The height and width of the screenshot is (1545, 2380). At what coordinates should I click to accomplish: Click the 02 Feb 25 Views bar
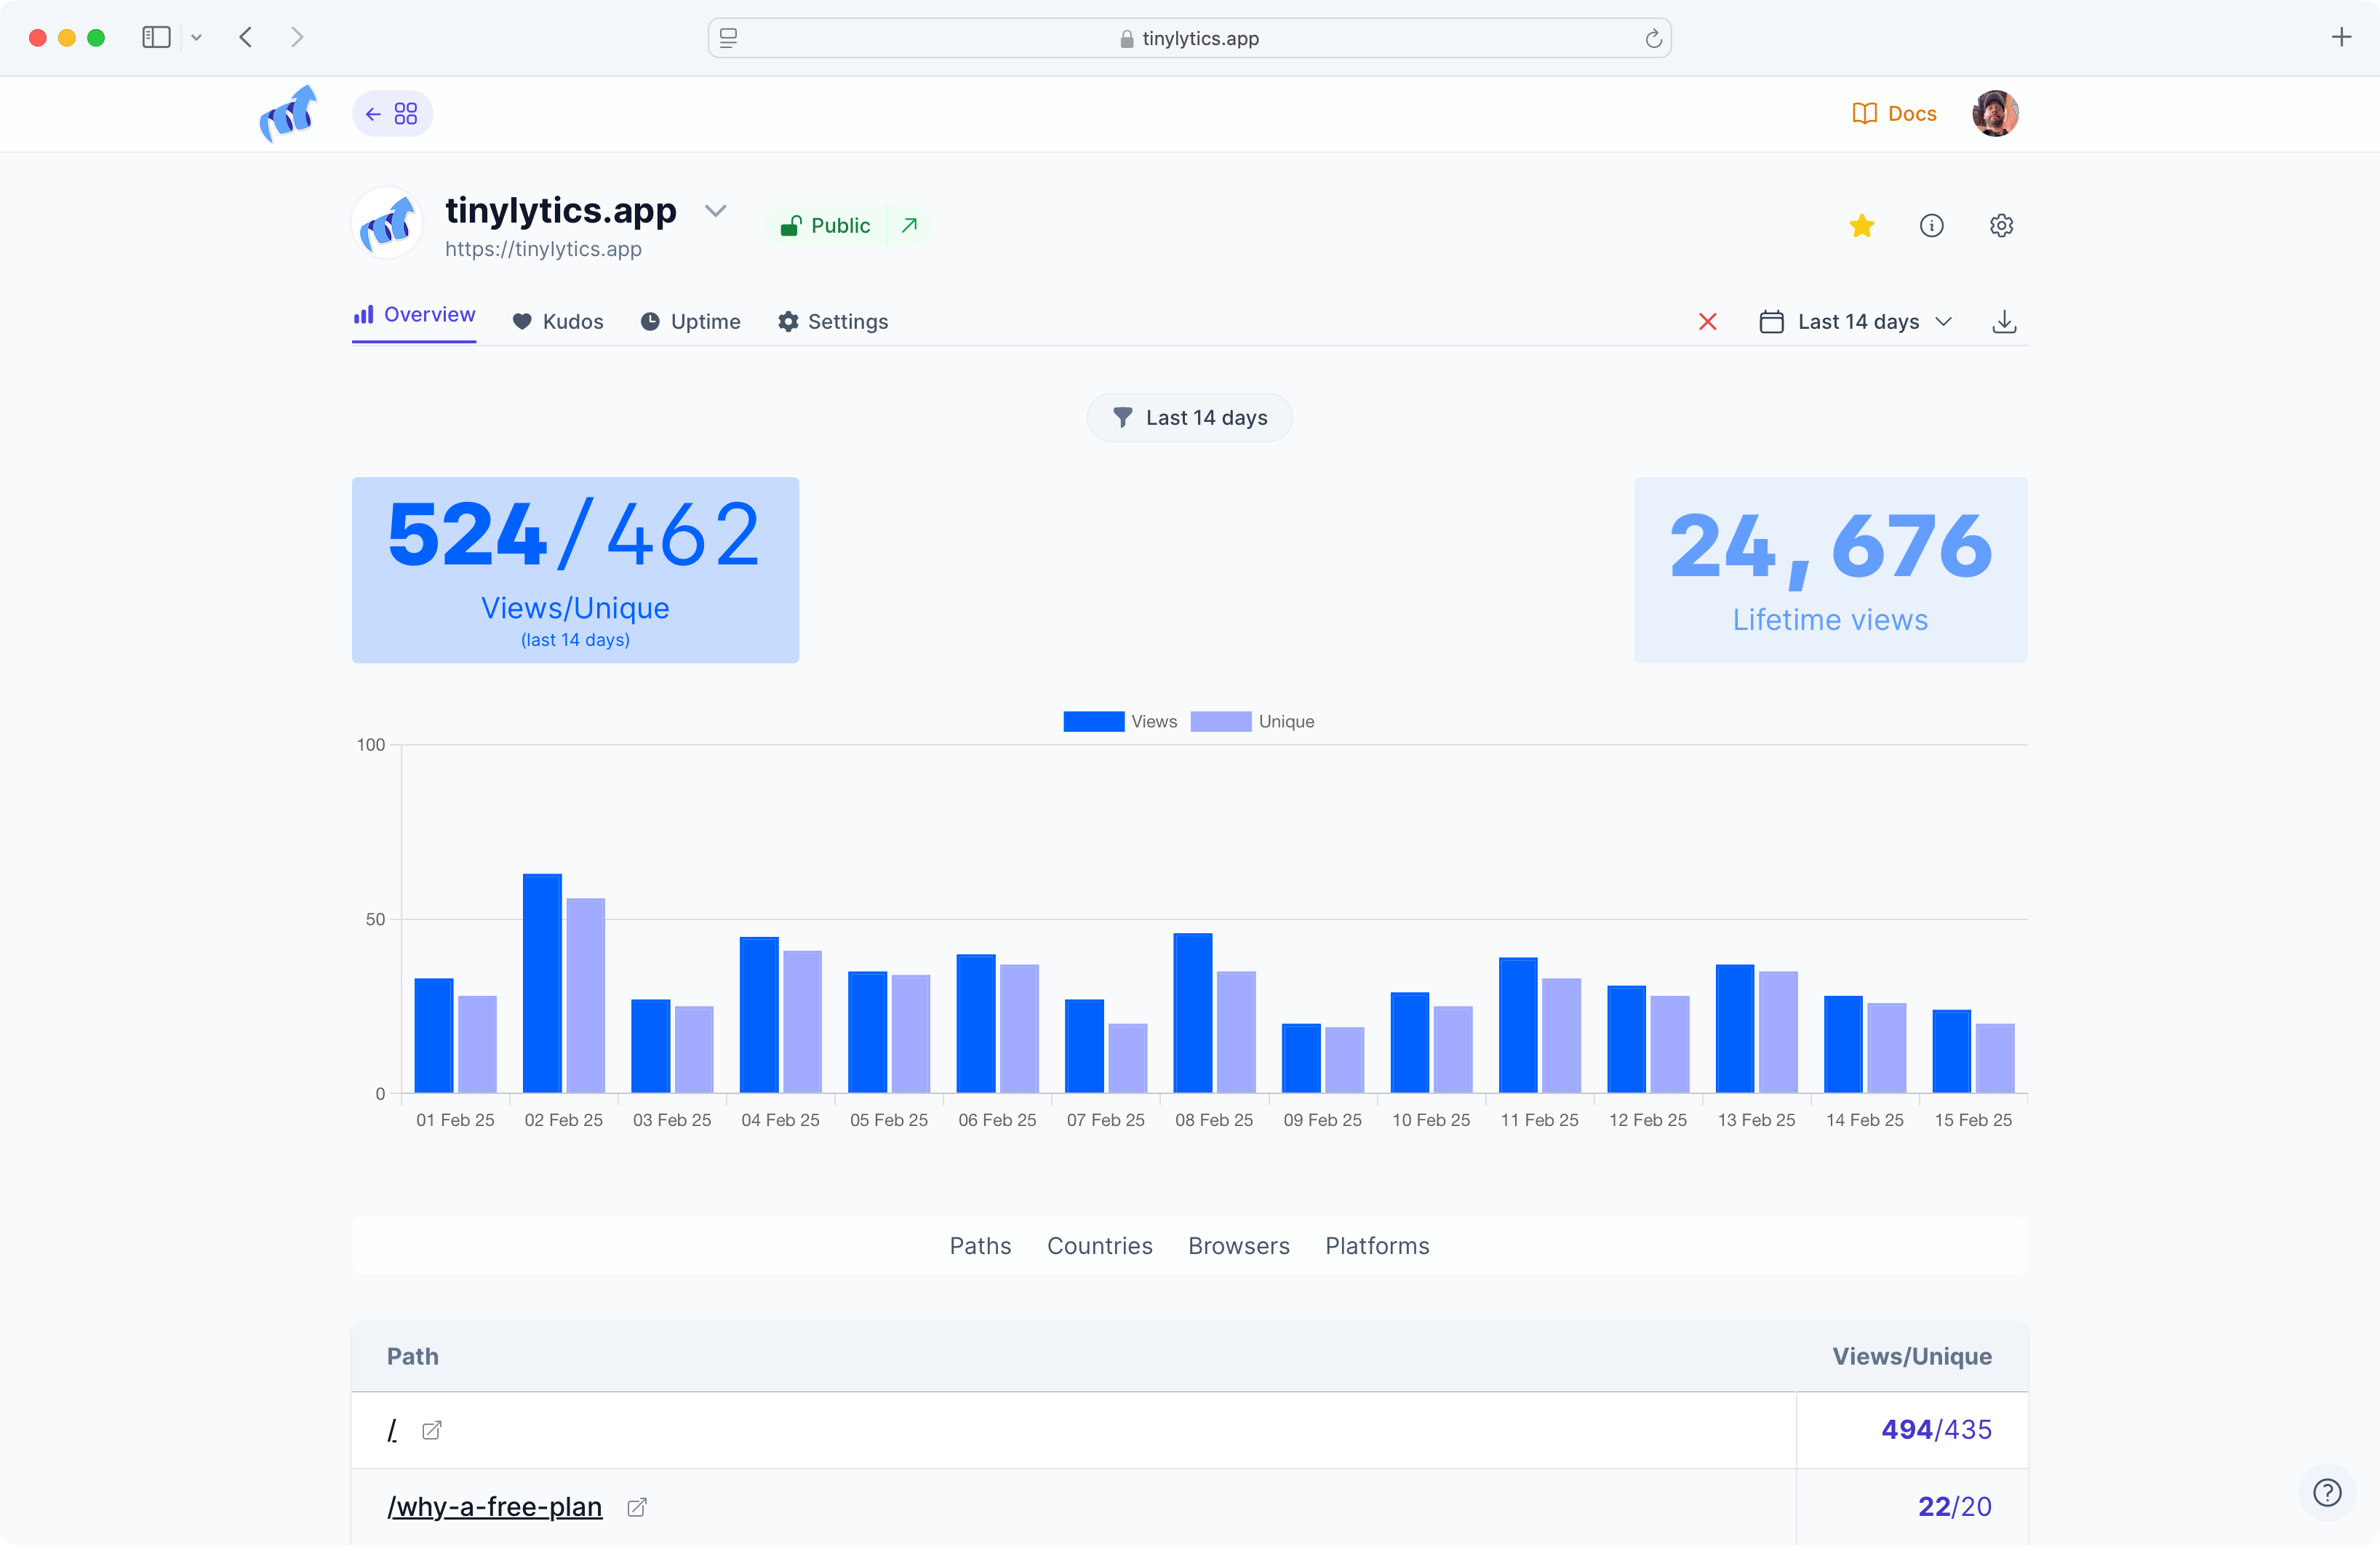[542, 983]
